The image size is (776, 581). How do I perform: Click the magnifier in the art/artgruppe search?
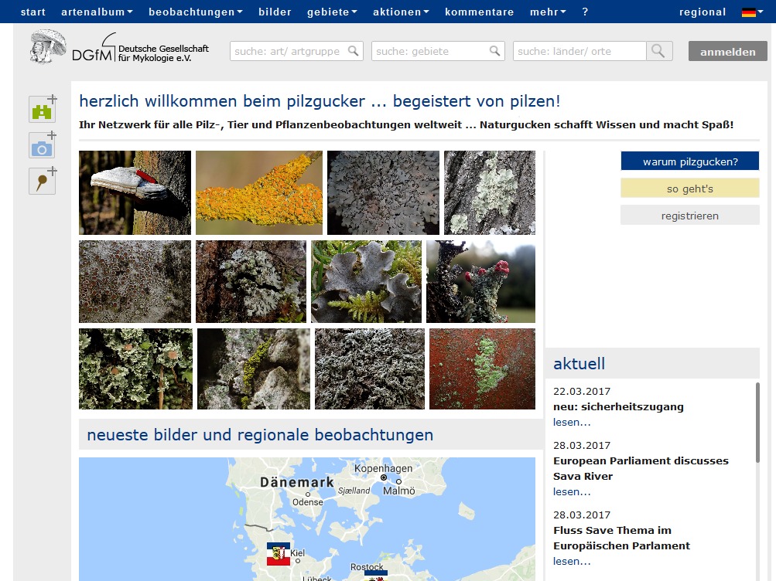pyautogui.click(x=353, y=51)
